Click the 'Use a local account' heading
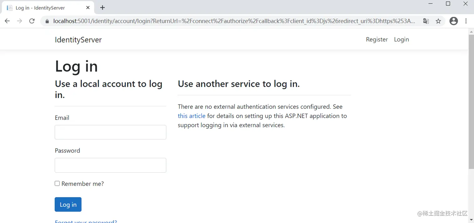Screen dimensions: 474x223 pyautogui.click(x=108, y=89)
